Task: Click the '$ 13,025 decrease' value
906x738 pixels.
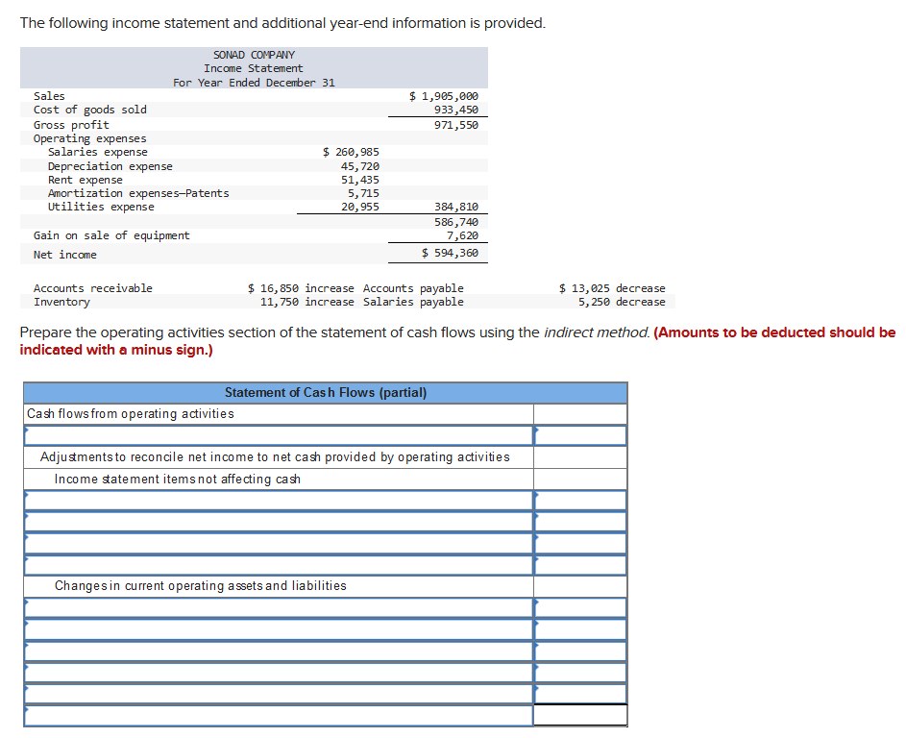Action: point(612,288)
